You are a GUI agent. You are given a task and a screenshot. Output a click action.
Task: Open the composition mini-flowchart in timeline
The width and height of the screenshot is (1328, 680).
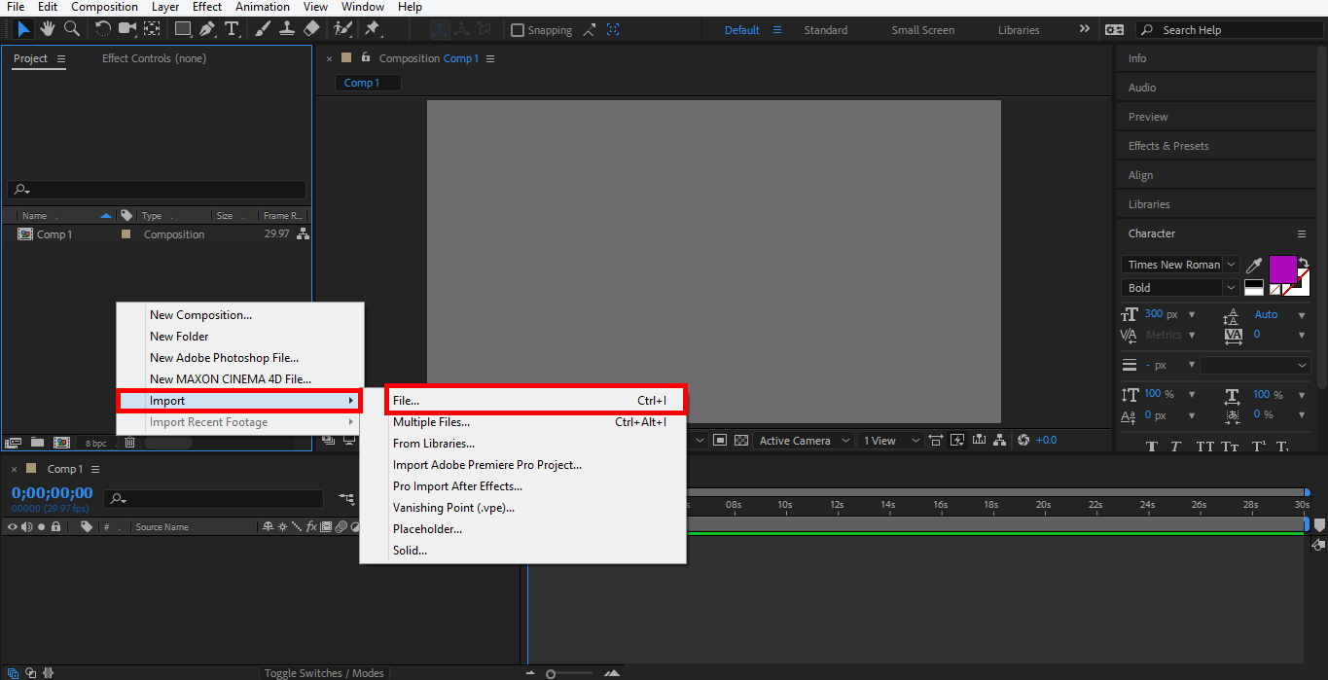(347, 499)
